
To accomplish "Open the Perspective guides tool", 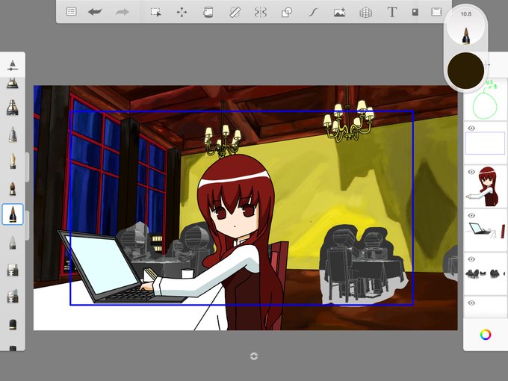I will point(366,12).
